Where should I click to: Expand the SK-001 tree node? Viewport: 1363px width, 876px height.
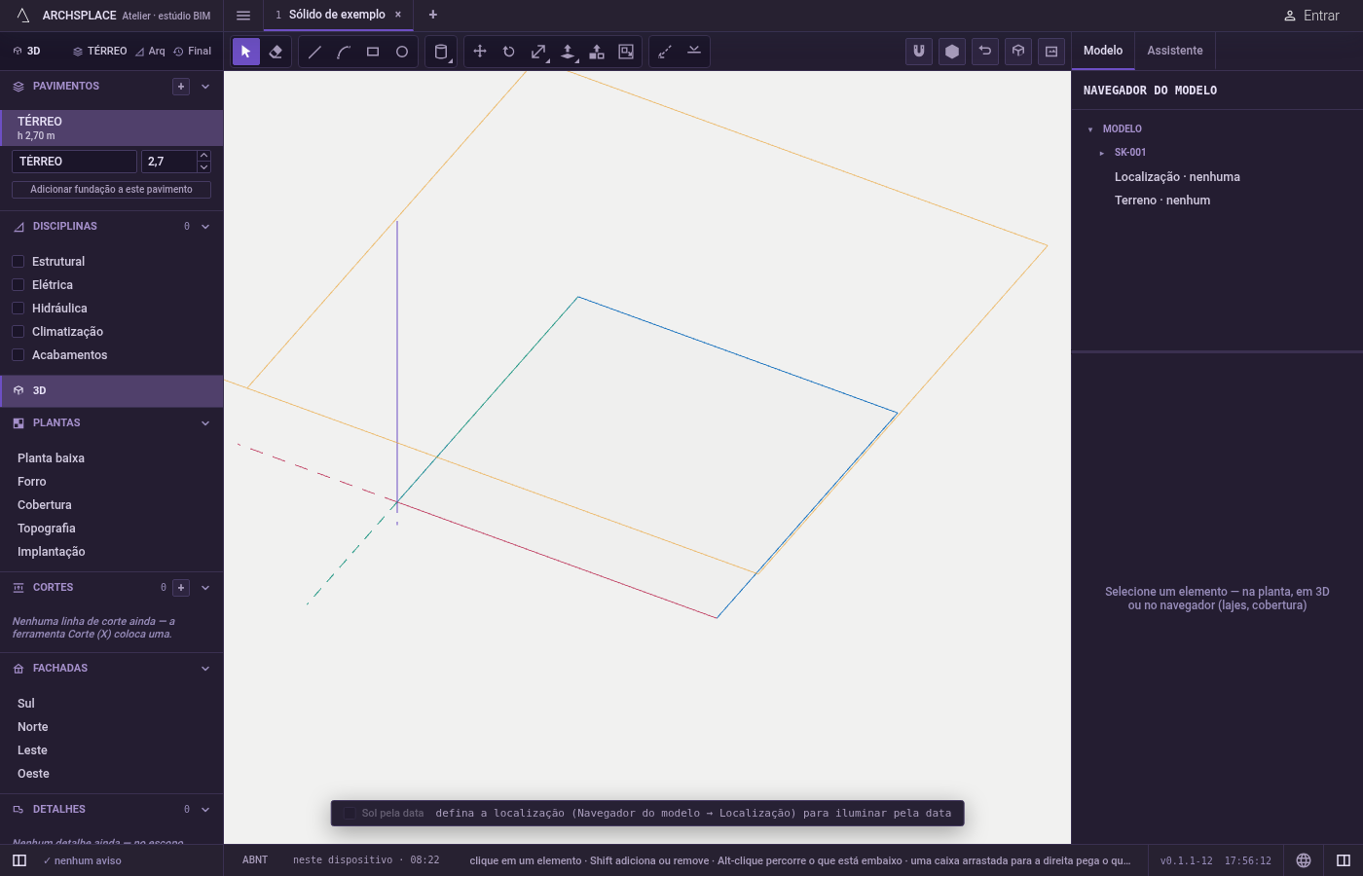tap(1102, 153)
